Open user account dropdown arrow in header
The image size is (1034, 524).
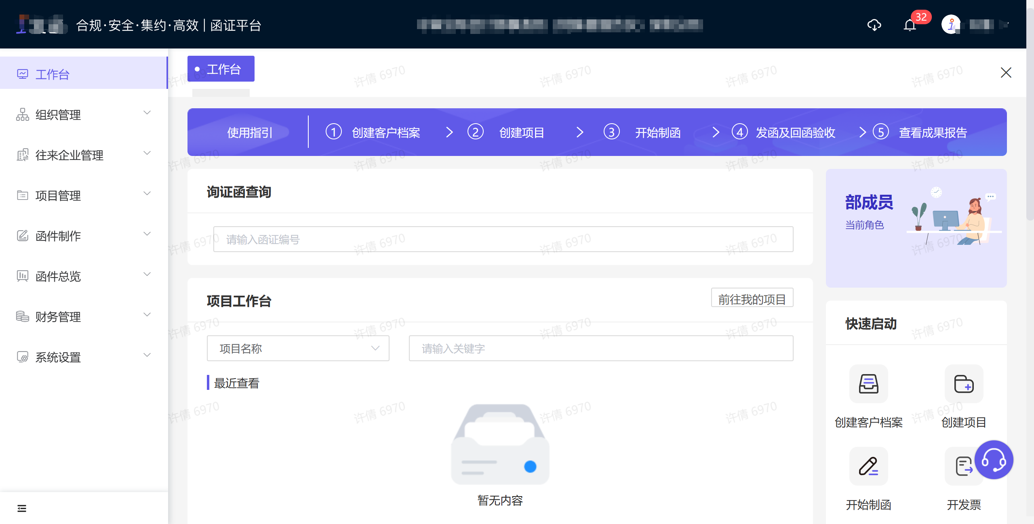pyautogui.click(x=1005, y=25)
